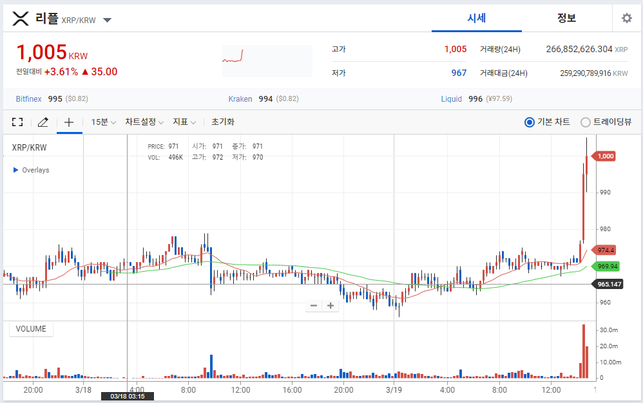The height and width of the screenshot is (403, 643).
Task: Activate the crosshair plus tool
Action: point(69,122)
